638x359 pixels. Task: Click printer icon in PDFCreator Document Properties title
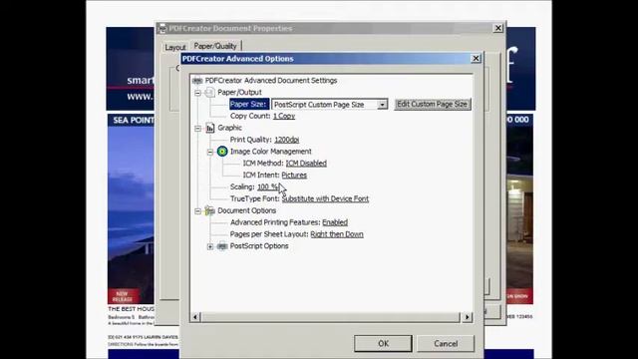coord(162,29)
